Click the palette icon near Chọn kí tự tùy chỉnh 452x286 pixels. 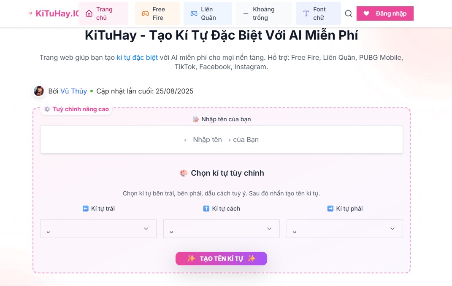[x=183, y=173]
